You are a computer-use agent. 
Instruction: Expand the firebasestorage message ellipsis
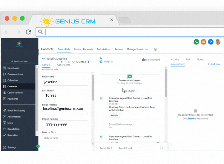[x=110, y=127]
